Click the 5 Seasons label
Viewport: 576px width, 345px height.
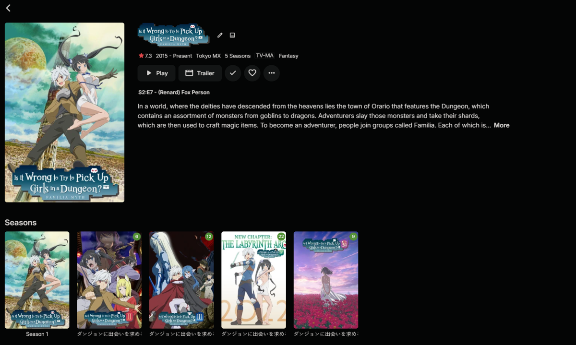(238, 56)
